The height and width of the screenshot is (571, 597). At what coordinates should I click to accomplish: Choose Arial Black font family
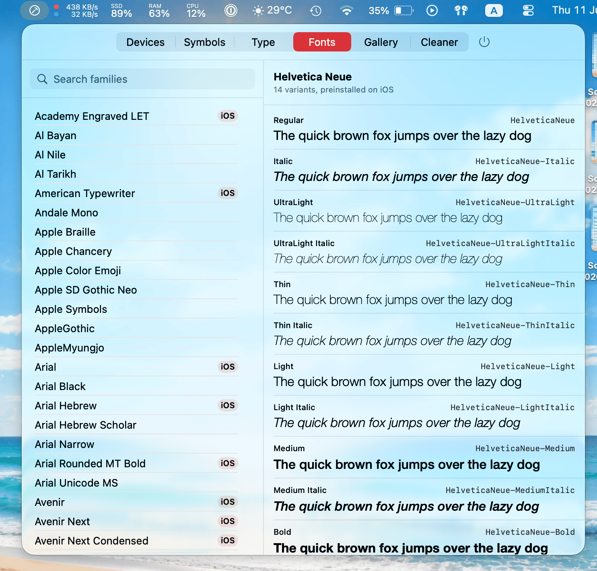136,386
